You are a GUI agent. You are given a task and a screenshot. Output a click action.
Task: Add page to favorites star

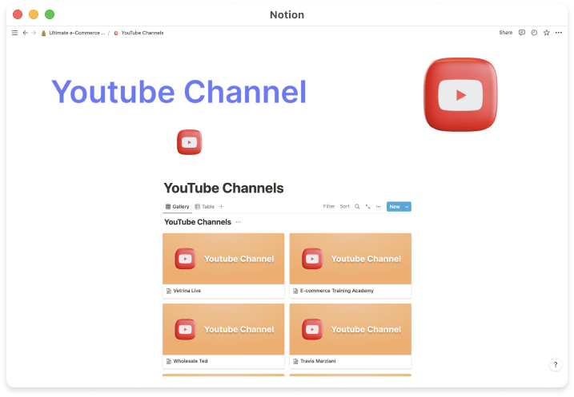point(547,33)
